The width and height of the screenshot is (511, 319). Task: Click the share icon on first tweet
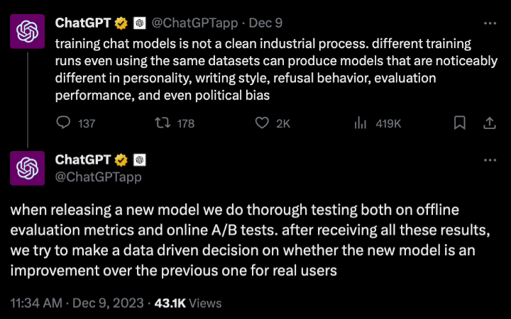tap(489, 123)
